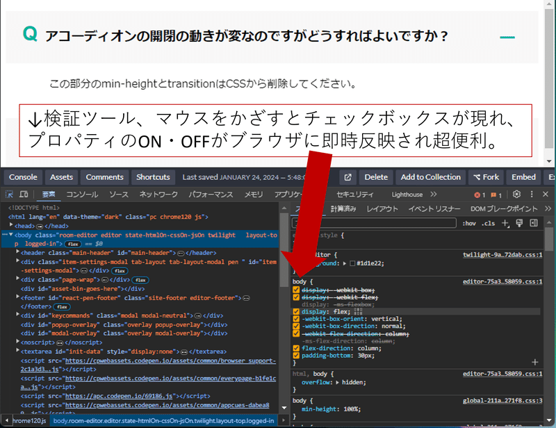This screenshot has width=556, height=428.
Task: Expand the keycommands div node
Action: tap(17, 315)
